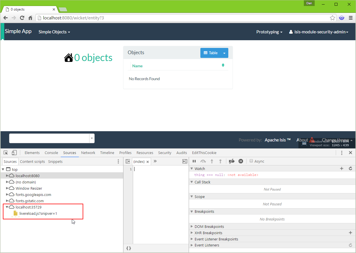Expand the DOM Breakpoints section

pos(192,226)
